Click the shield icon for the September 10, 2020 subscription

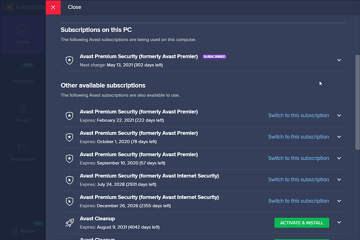(x=69, y=159)
